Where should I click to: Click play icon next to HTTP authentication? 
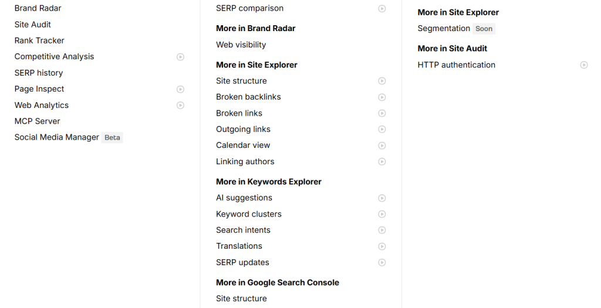(584, 65)
